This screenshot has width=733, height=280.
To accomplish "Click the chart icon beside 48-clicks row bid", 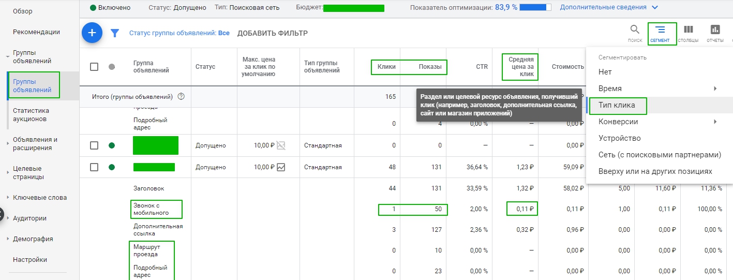I will point(281,167).
